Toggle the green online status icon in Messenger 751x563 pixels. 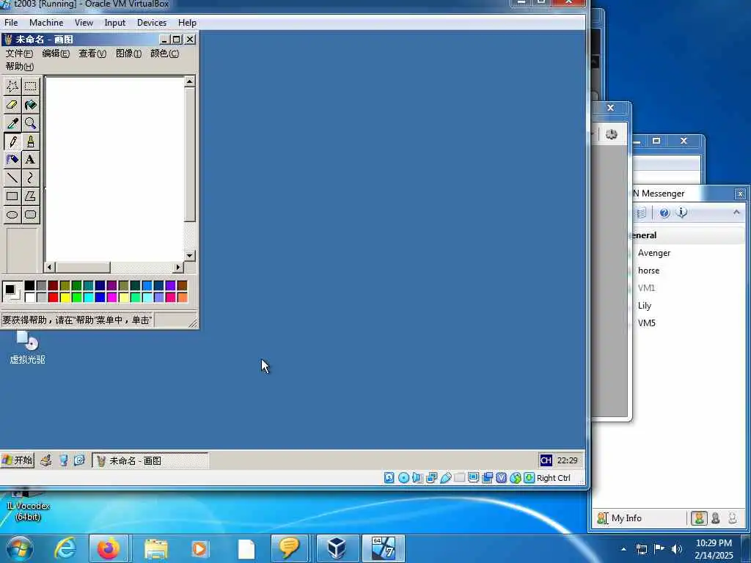[699, 518]
